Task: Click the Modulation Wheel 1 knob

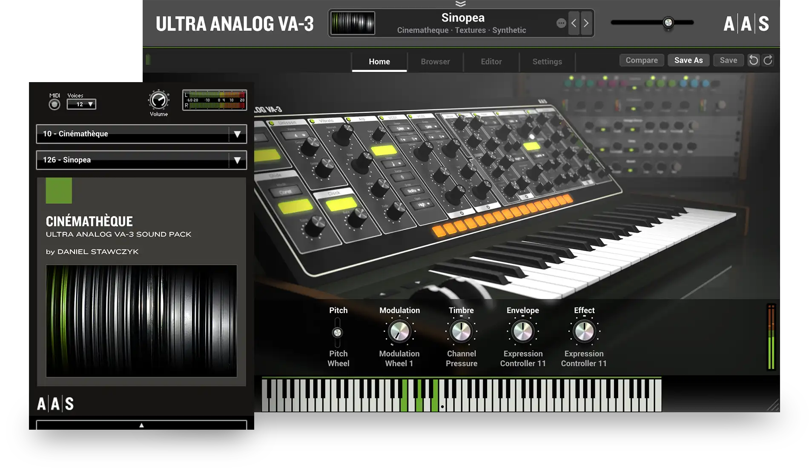Action: (x=399, y=331)
